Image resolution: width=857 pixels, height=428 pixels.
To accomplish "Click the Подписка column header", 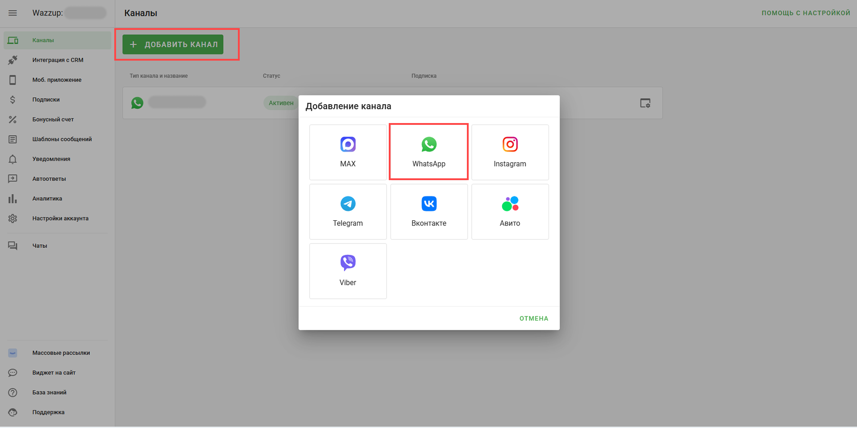I will click(x=424, y=76).
